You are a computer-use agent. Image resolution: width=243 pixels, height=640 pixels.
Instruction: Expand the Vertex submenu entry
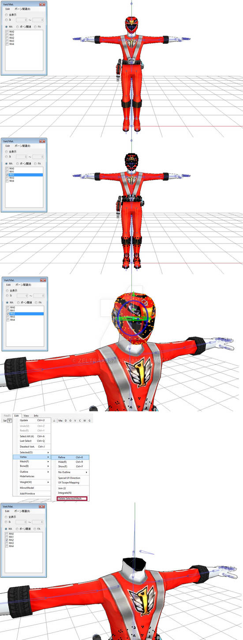tap(32, 457)
